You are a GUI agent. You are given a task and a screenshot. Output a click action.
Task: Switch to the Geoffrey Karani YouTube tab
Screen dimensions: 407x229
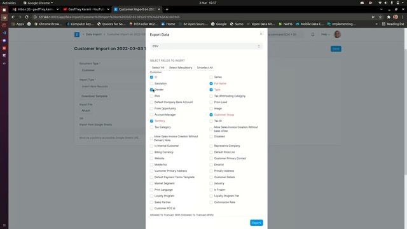pyautogui.click(x=86, y=10)
